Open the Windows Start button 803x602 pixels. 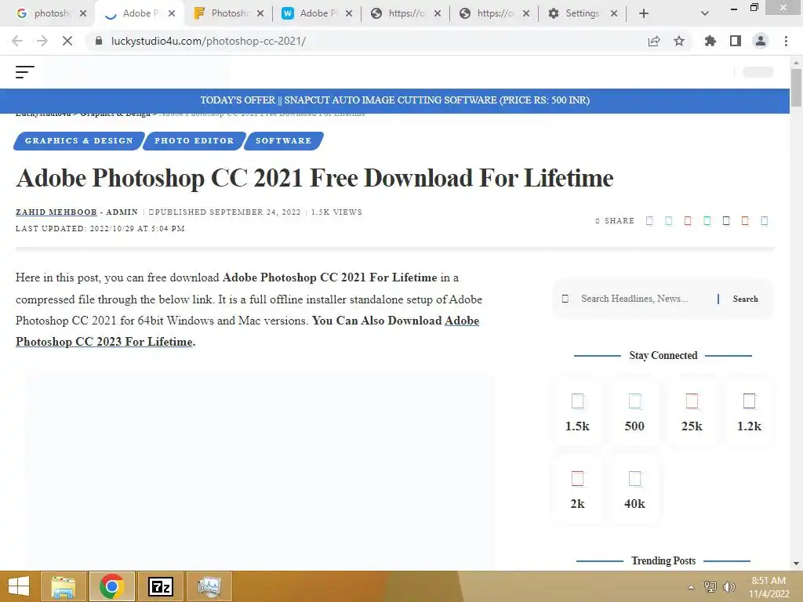(x=19, y=586)
